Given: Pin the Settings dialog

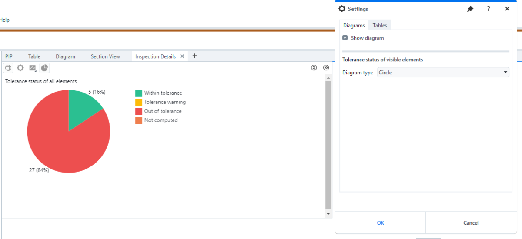Looking at the screenshot, I should [470, 9].
